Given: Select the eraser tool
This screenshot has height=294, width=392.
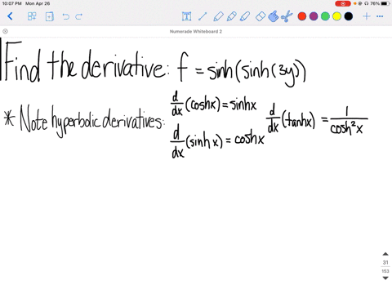Looking at the screenshot, I should pyautogui.click(x=261, y=16).
